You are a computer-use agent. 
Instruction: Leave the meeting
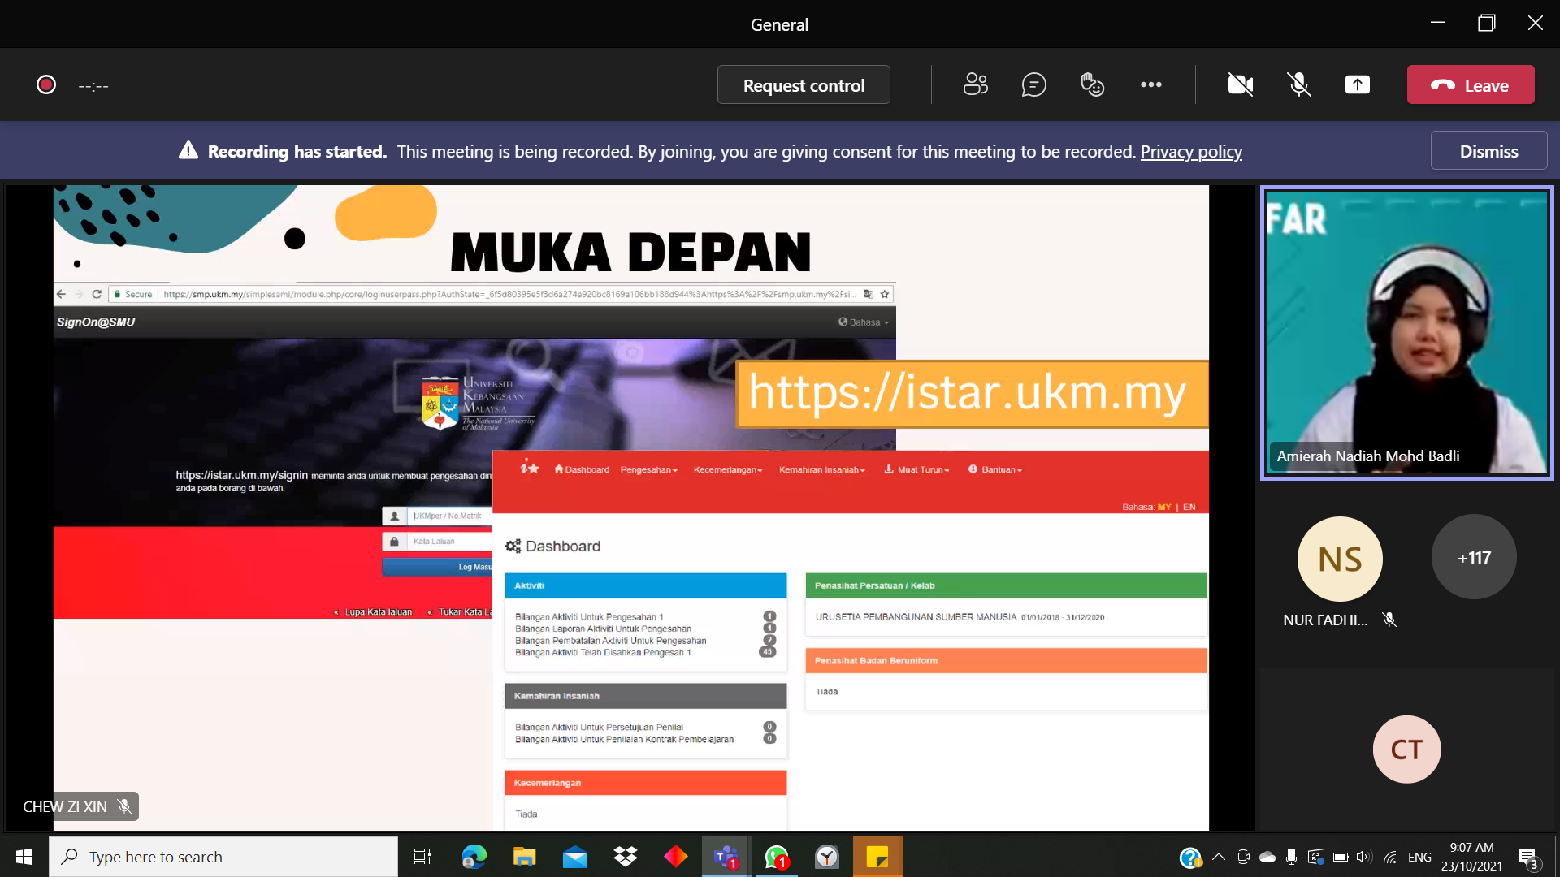pyautogui.click(x=1470, y=84)
